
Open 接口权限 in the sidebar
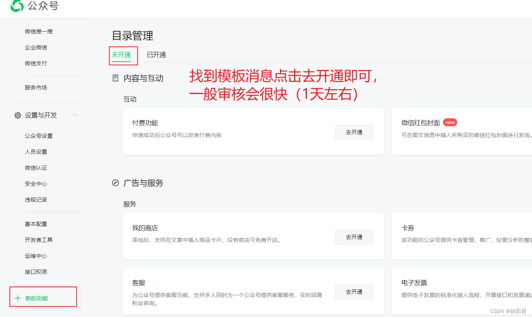click(x=36, y=272)
